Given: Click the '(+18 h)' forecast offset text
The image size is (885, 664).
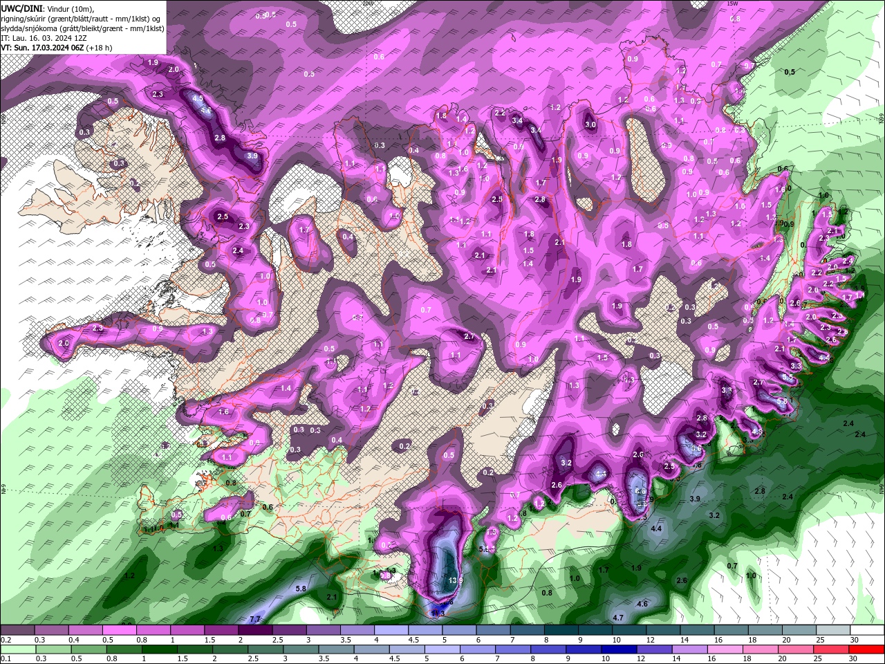Looking at the screenshot, I should pos(100,48).
